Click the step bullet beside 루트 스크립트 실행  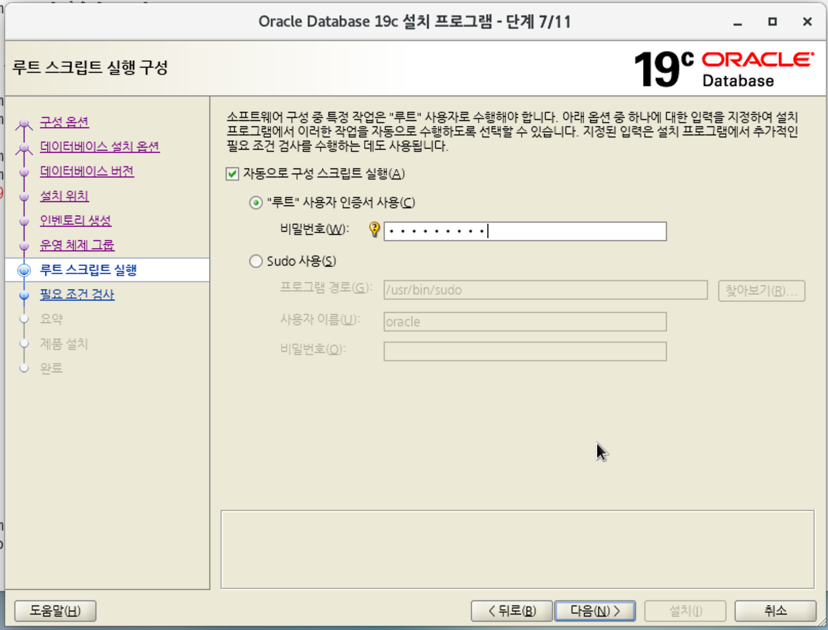[24, 270]
